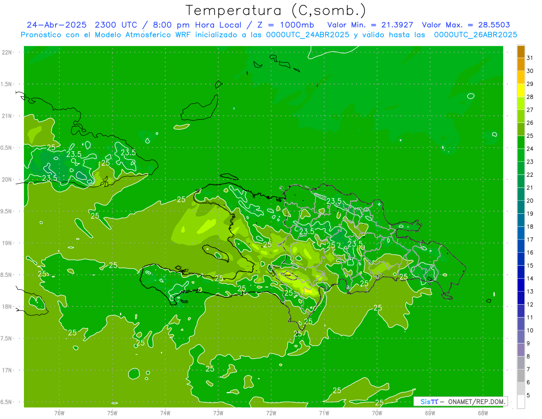Screen dimensions: 542x419
Task: Pick the orange legend swatch between 30 and 31
Action: [521, 64]
